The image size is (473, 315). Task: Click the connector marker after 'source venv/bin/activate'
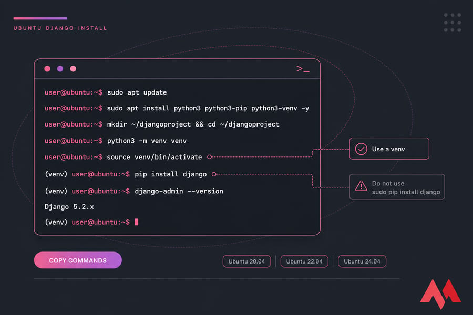click(x=209, y=157)
